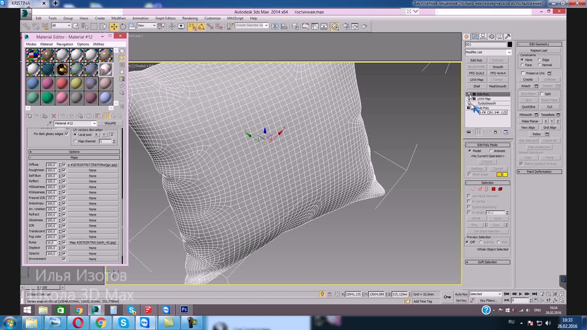Open the Utilities hammer panel tab

tap(508, 36)
